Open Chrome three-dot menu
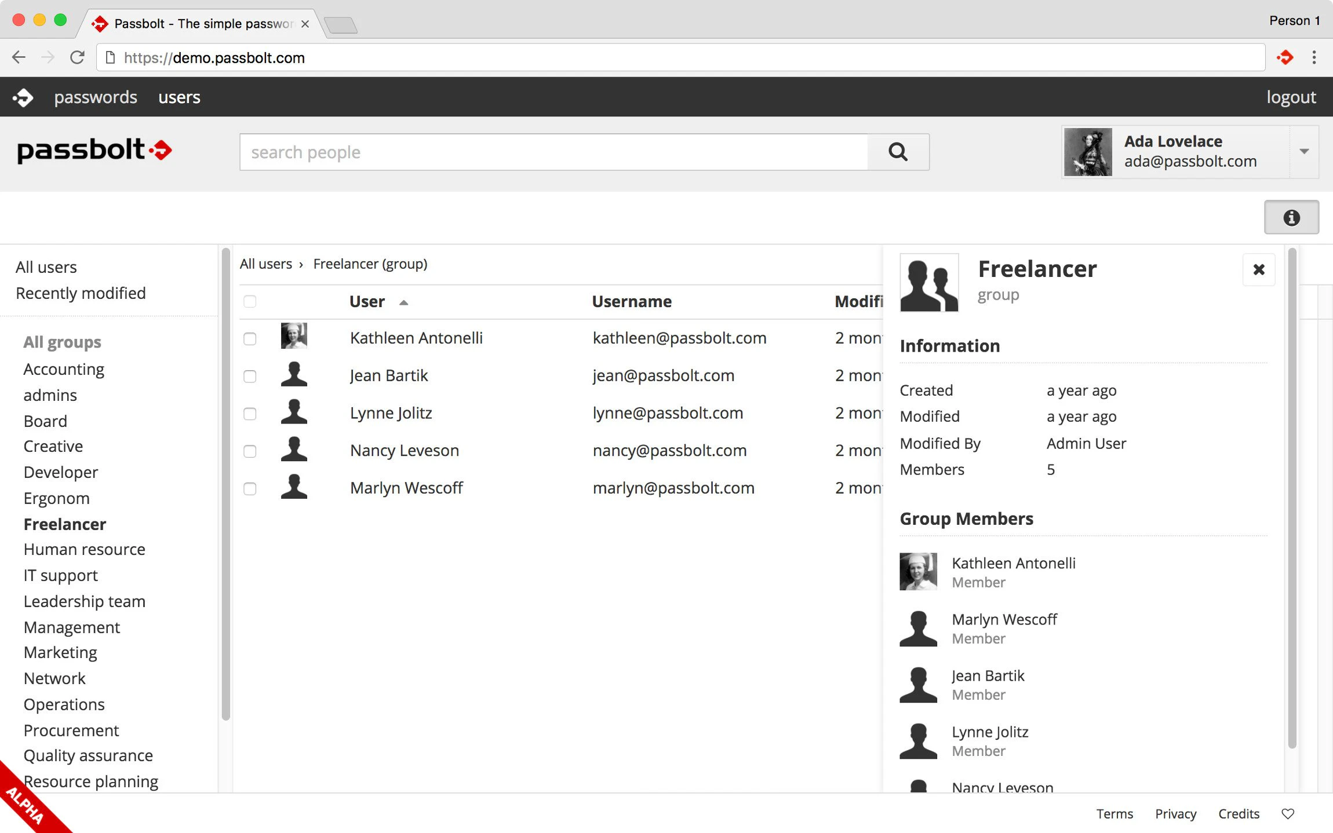Viewport: 1333px width, 833px height. (x=1314, y=57)
